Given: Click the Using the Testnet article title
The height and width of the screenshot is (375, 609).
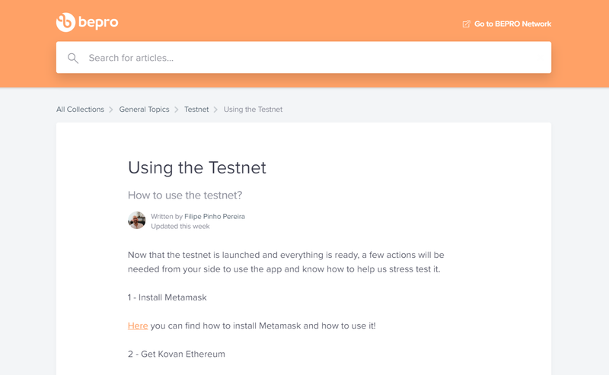Looking at the screenshot, I should (196, 167).
